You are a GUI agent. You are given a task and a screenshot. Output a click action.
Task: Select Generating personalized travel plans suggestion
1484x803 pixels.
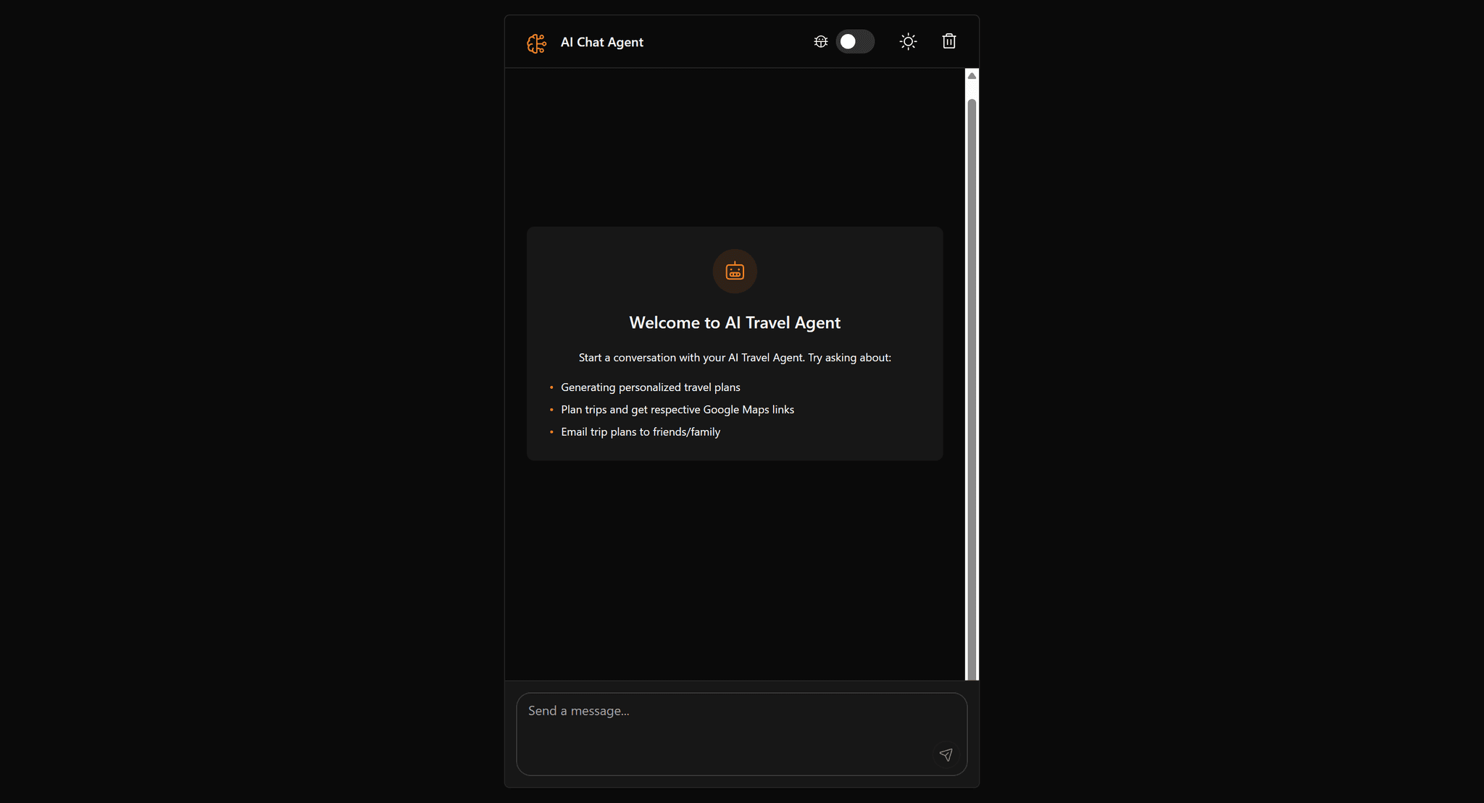[x=650, y=387]
